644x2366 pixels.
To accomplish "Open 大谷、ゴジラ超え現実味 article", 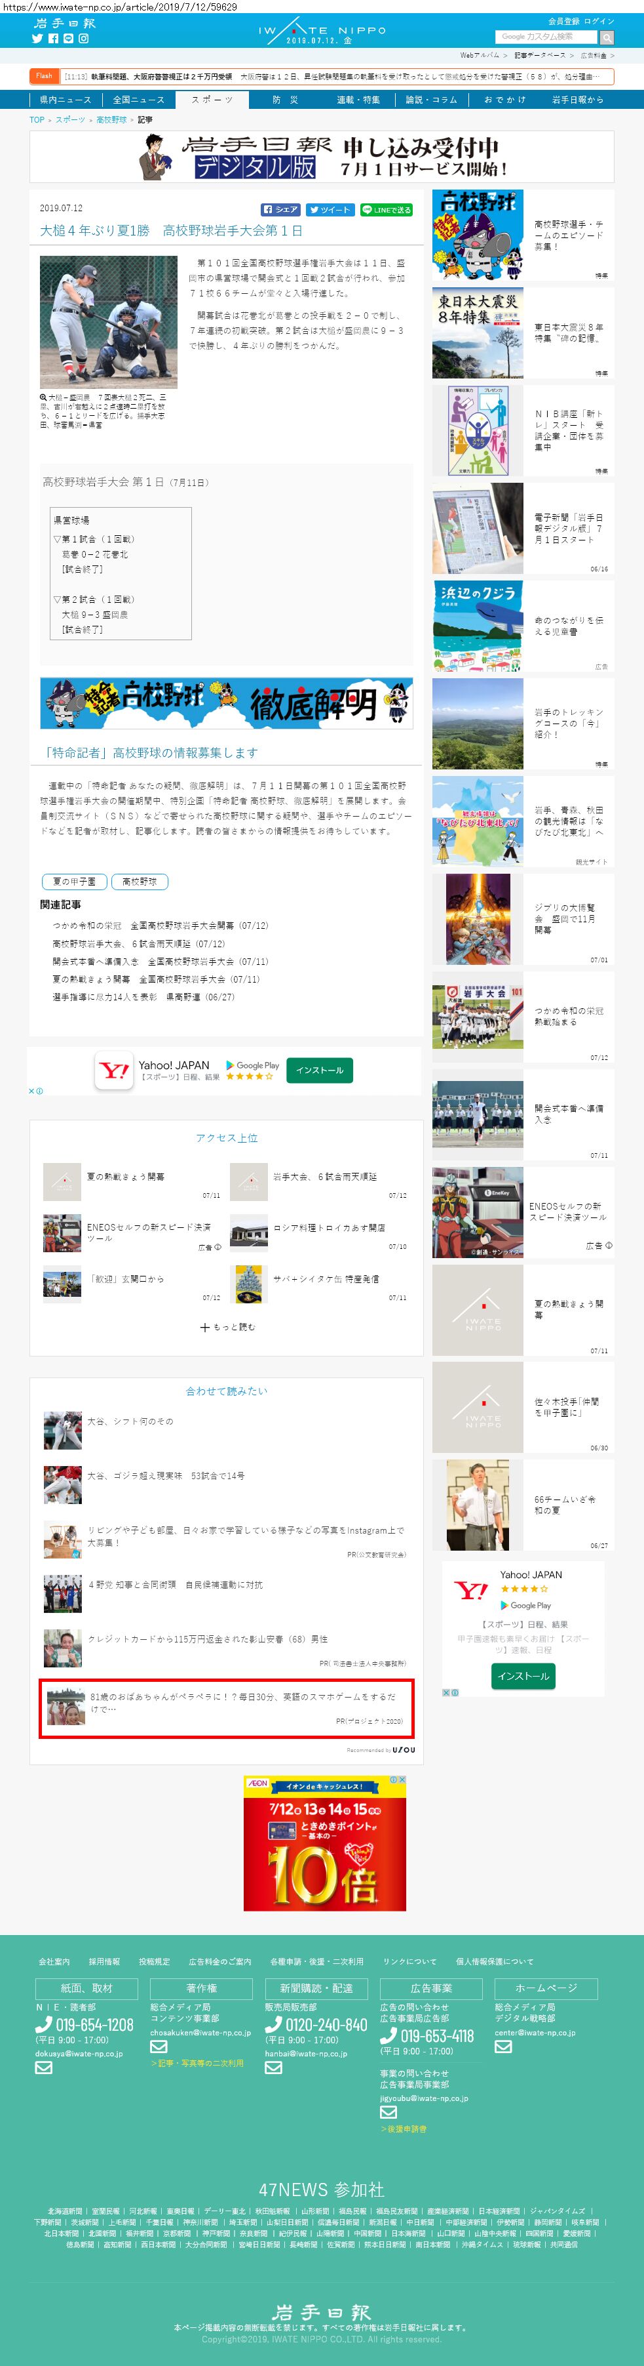I will click(166, 1475).
